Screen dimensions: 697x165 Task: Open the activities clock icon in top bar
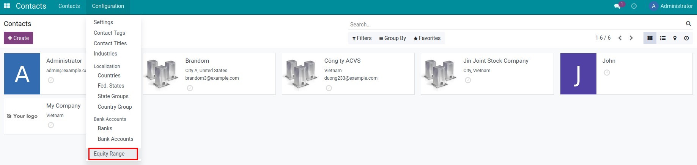click(x=634, y=6)
